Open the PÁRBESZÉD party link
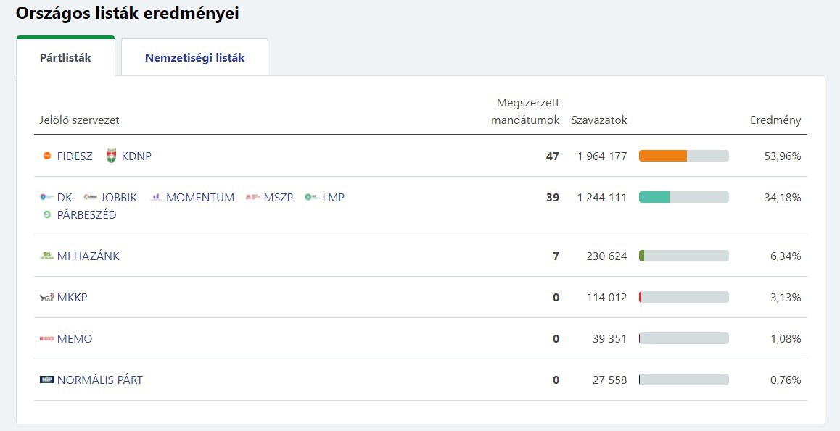The width and height of the screenshot is (840, 431). [x=86, y=215]
